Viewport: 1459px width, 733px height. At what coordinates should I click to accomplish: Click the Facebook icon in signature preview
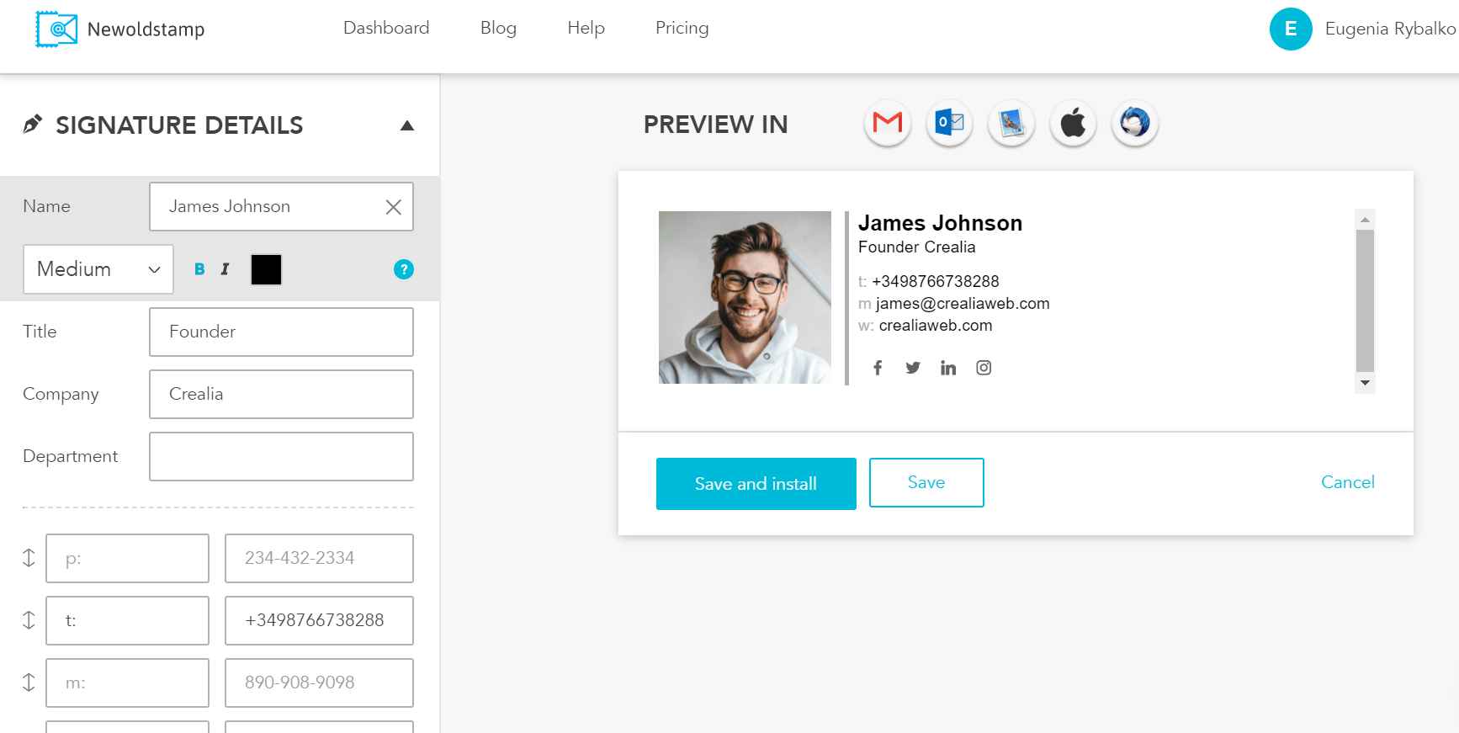(x=878, y=368)
